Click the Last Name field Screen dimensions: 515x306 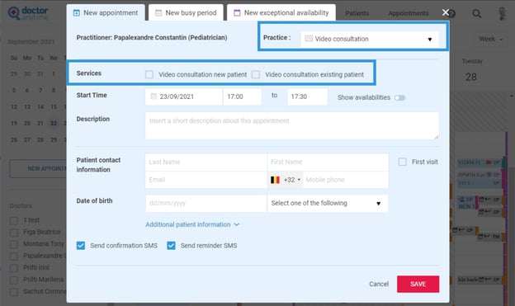coord(206,162)
